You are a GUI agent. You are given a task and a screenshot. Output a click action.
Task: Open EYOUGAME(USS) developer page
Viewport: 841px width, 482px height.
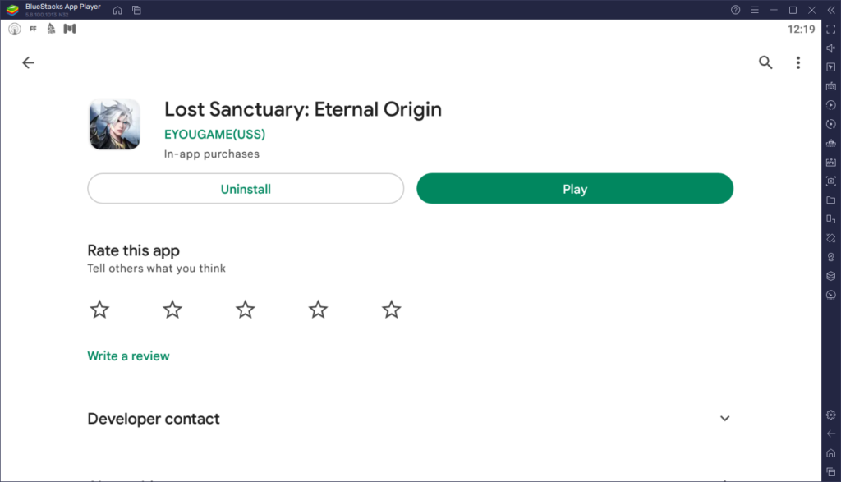pos(214,134)
